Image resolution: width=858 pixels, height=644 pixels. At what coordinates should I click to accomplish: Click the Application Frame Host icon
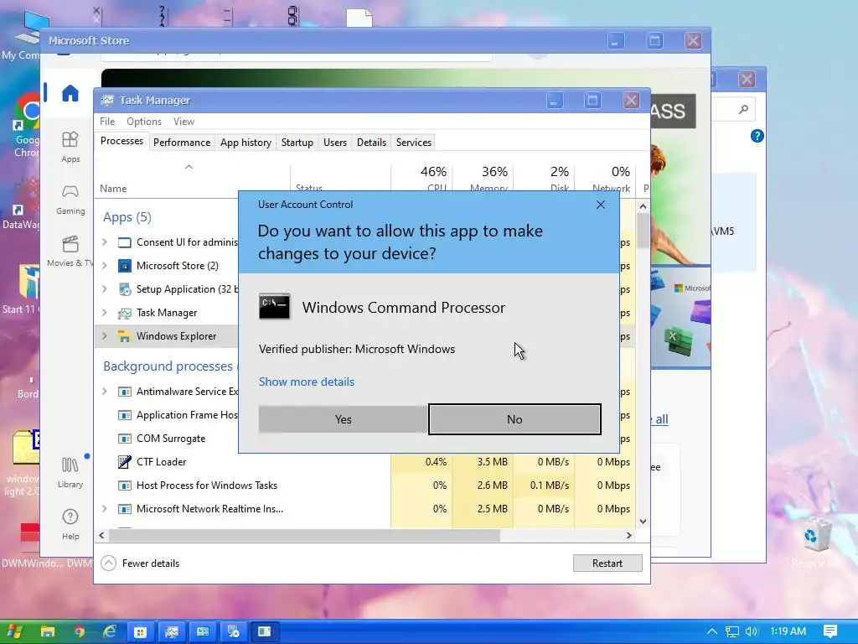125,415
